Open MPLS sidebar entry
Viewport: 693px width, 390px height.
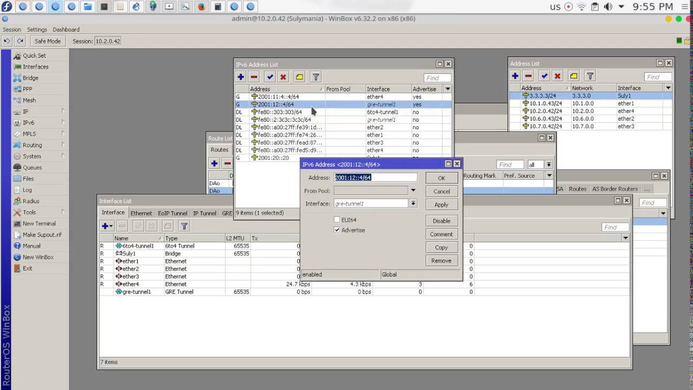[x=29, y=134]
